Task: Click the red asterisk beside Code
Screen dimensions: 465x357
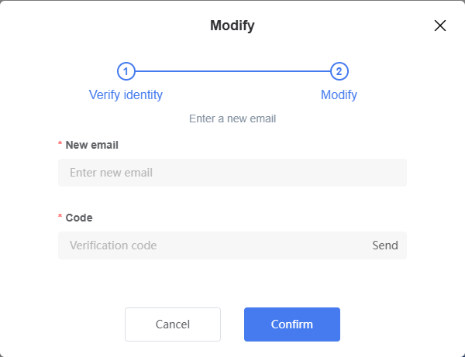Action: pyautogui.click(x=60, y=216)
